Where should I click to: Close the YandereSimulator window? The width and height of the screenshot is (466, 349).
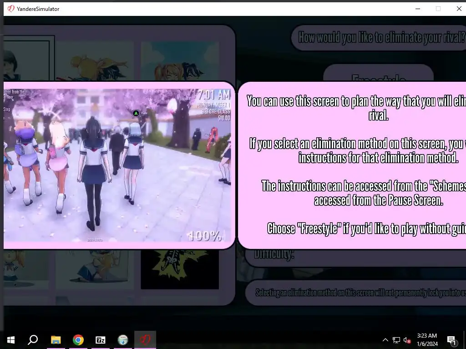[459, 9]
